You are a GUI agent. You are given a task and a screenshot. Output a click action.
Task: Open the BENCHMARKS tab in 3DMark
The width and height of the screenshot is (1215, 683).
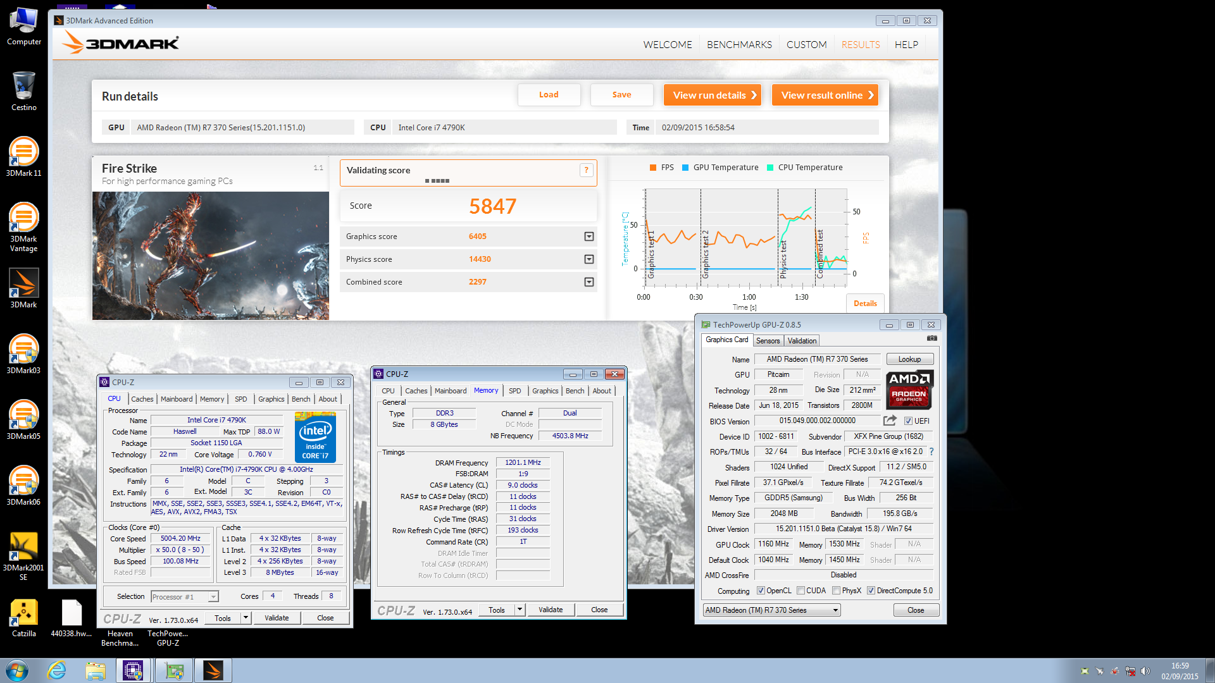click(x=739, y=45)
